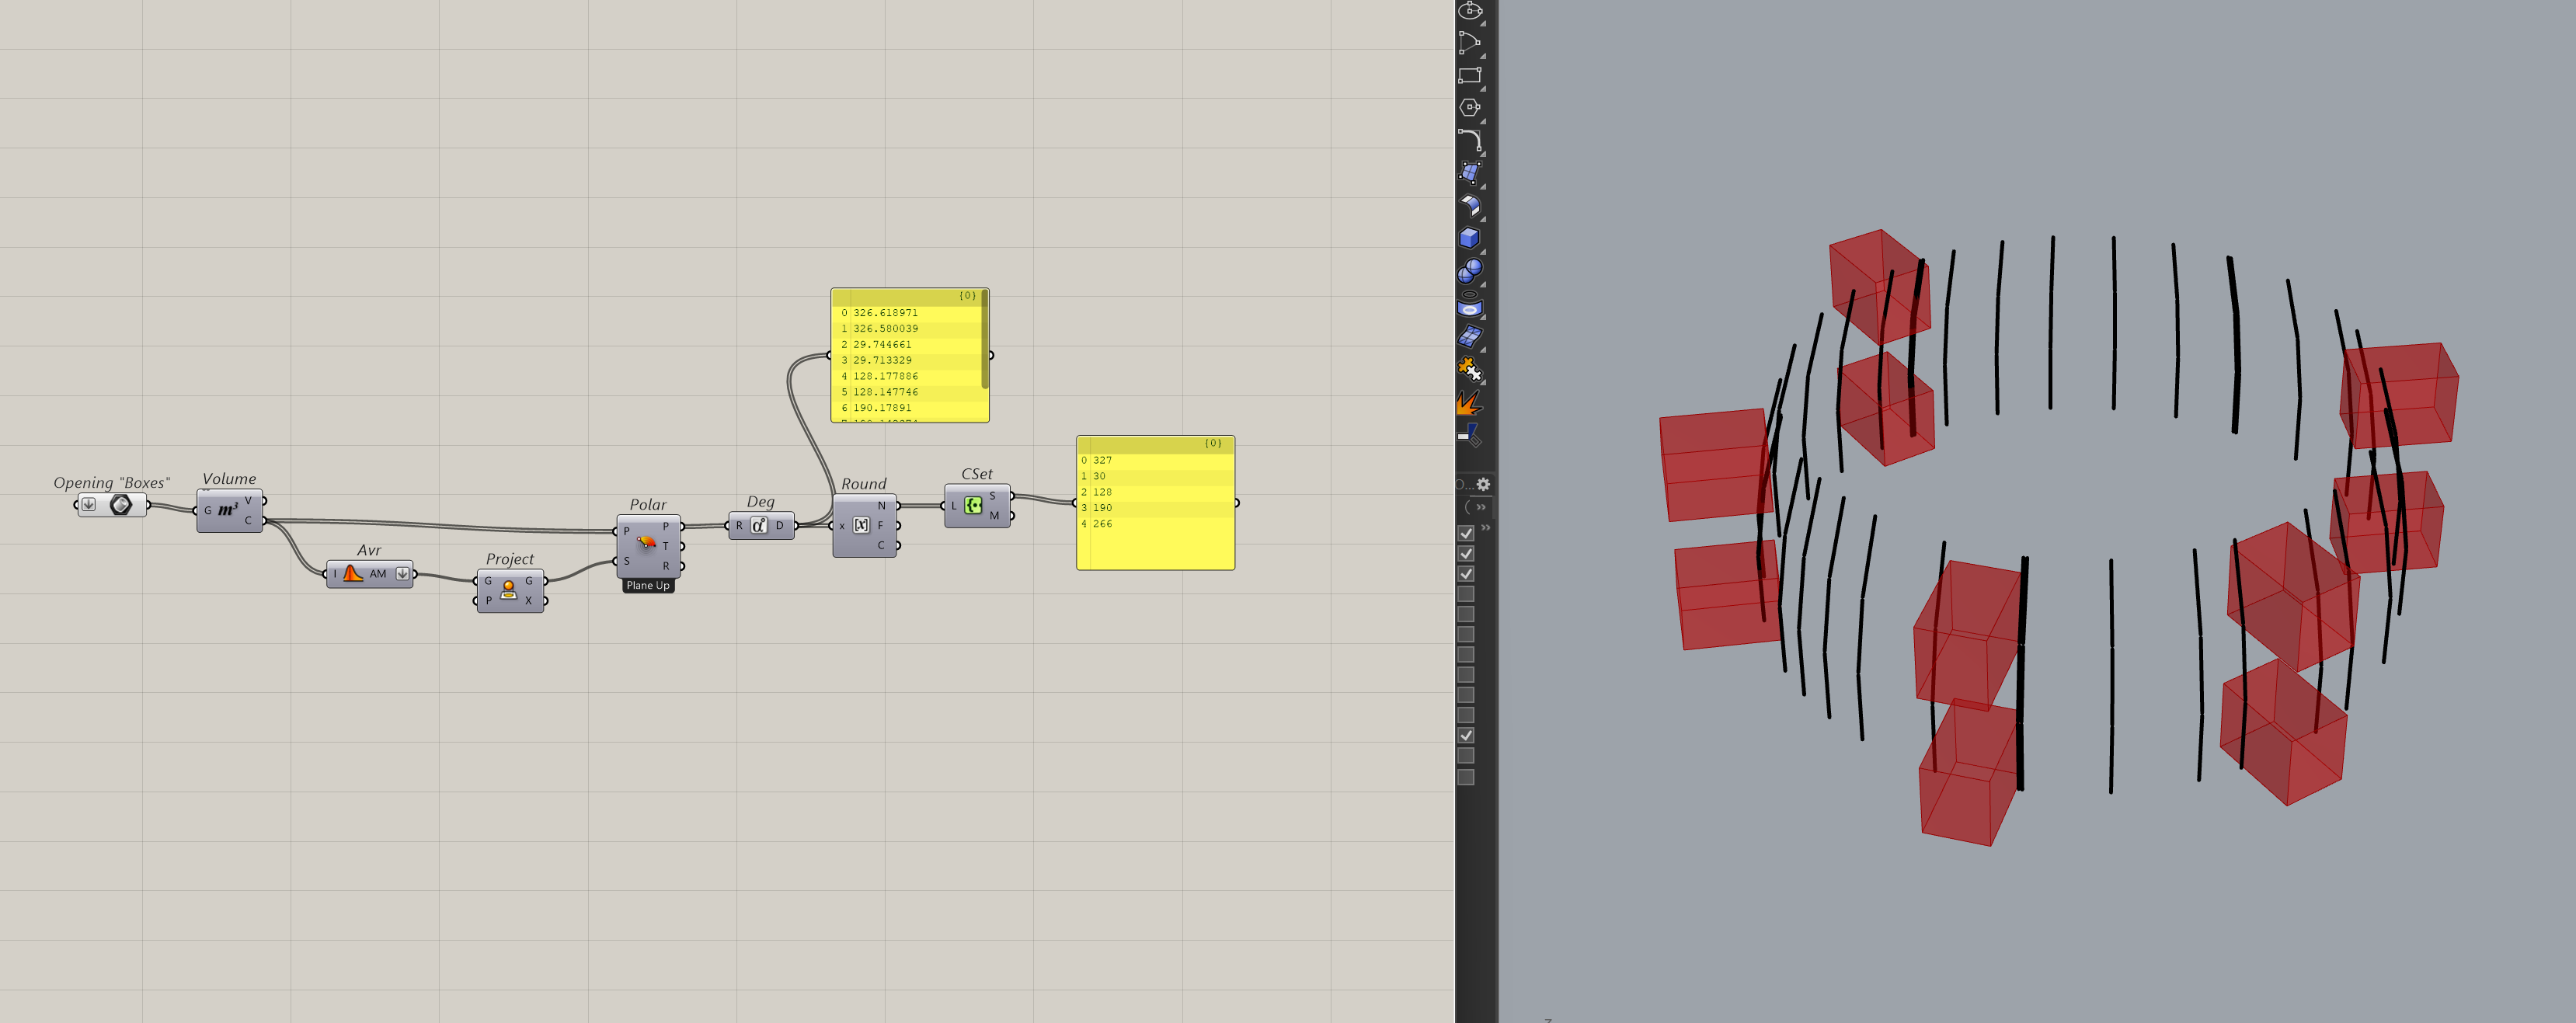Select the Polygon tool icon
This screenshot has width=2576, height=1023.
(x=1469, y=108)
